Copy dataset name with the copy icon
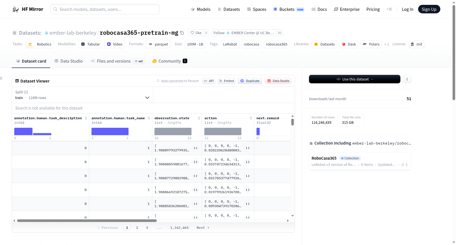 (x=182, y=33)
